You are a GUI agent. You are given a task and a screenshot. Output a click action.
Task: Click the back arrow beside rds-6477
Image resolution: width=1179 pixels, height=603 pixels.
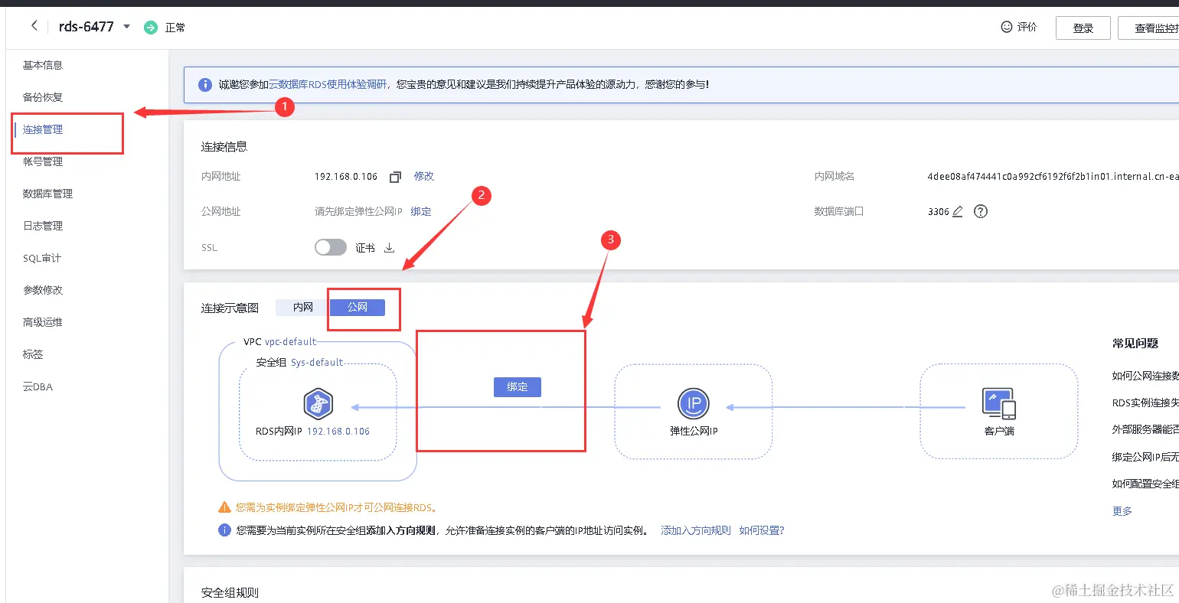point(34,26)
